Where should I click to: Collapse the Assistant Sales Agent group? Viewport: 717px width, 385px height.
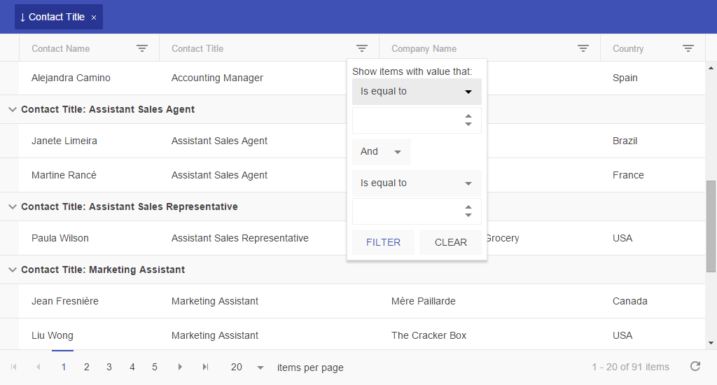pyautogui.click(x=13, y=109)
